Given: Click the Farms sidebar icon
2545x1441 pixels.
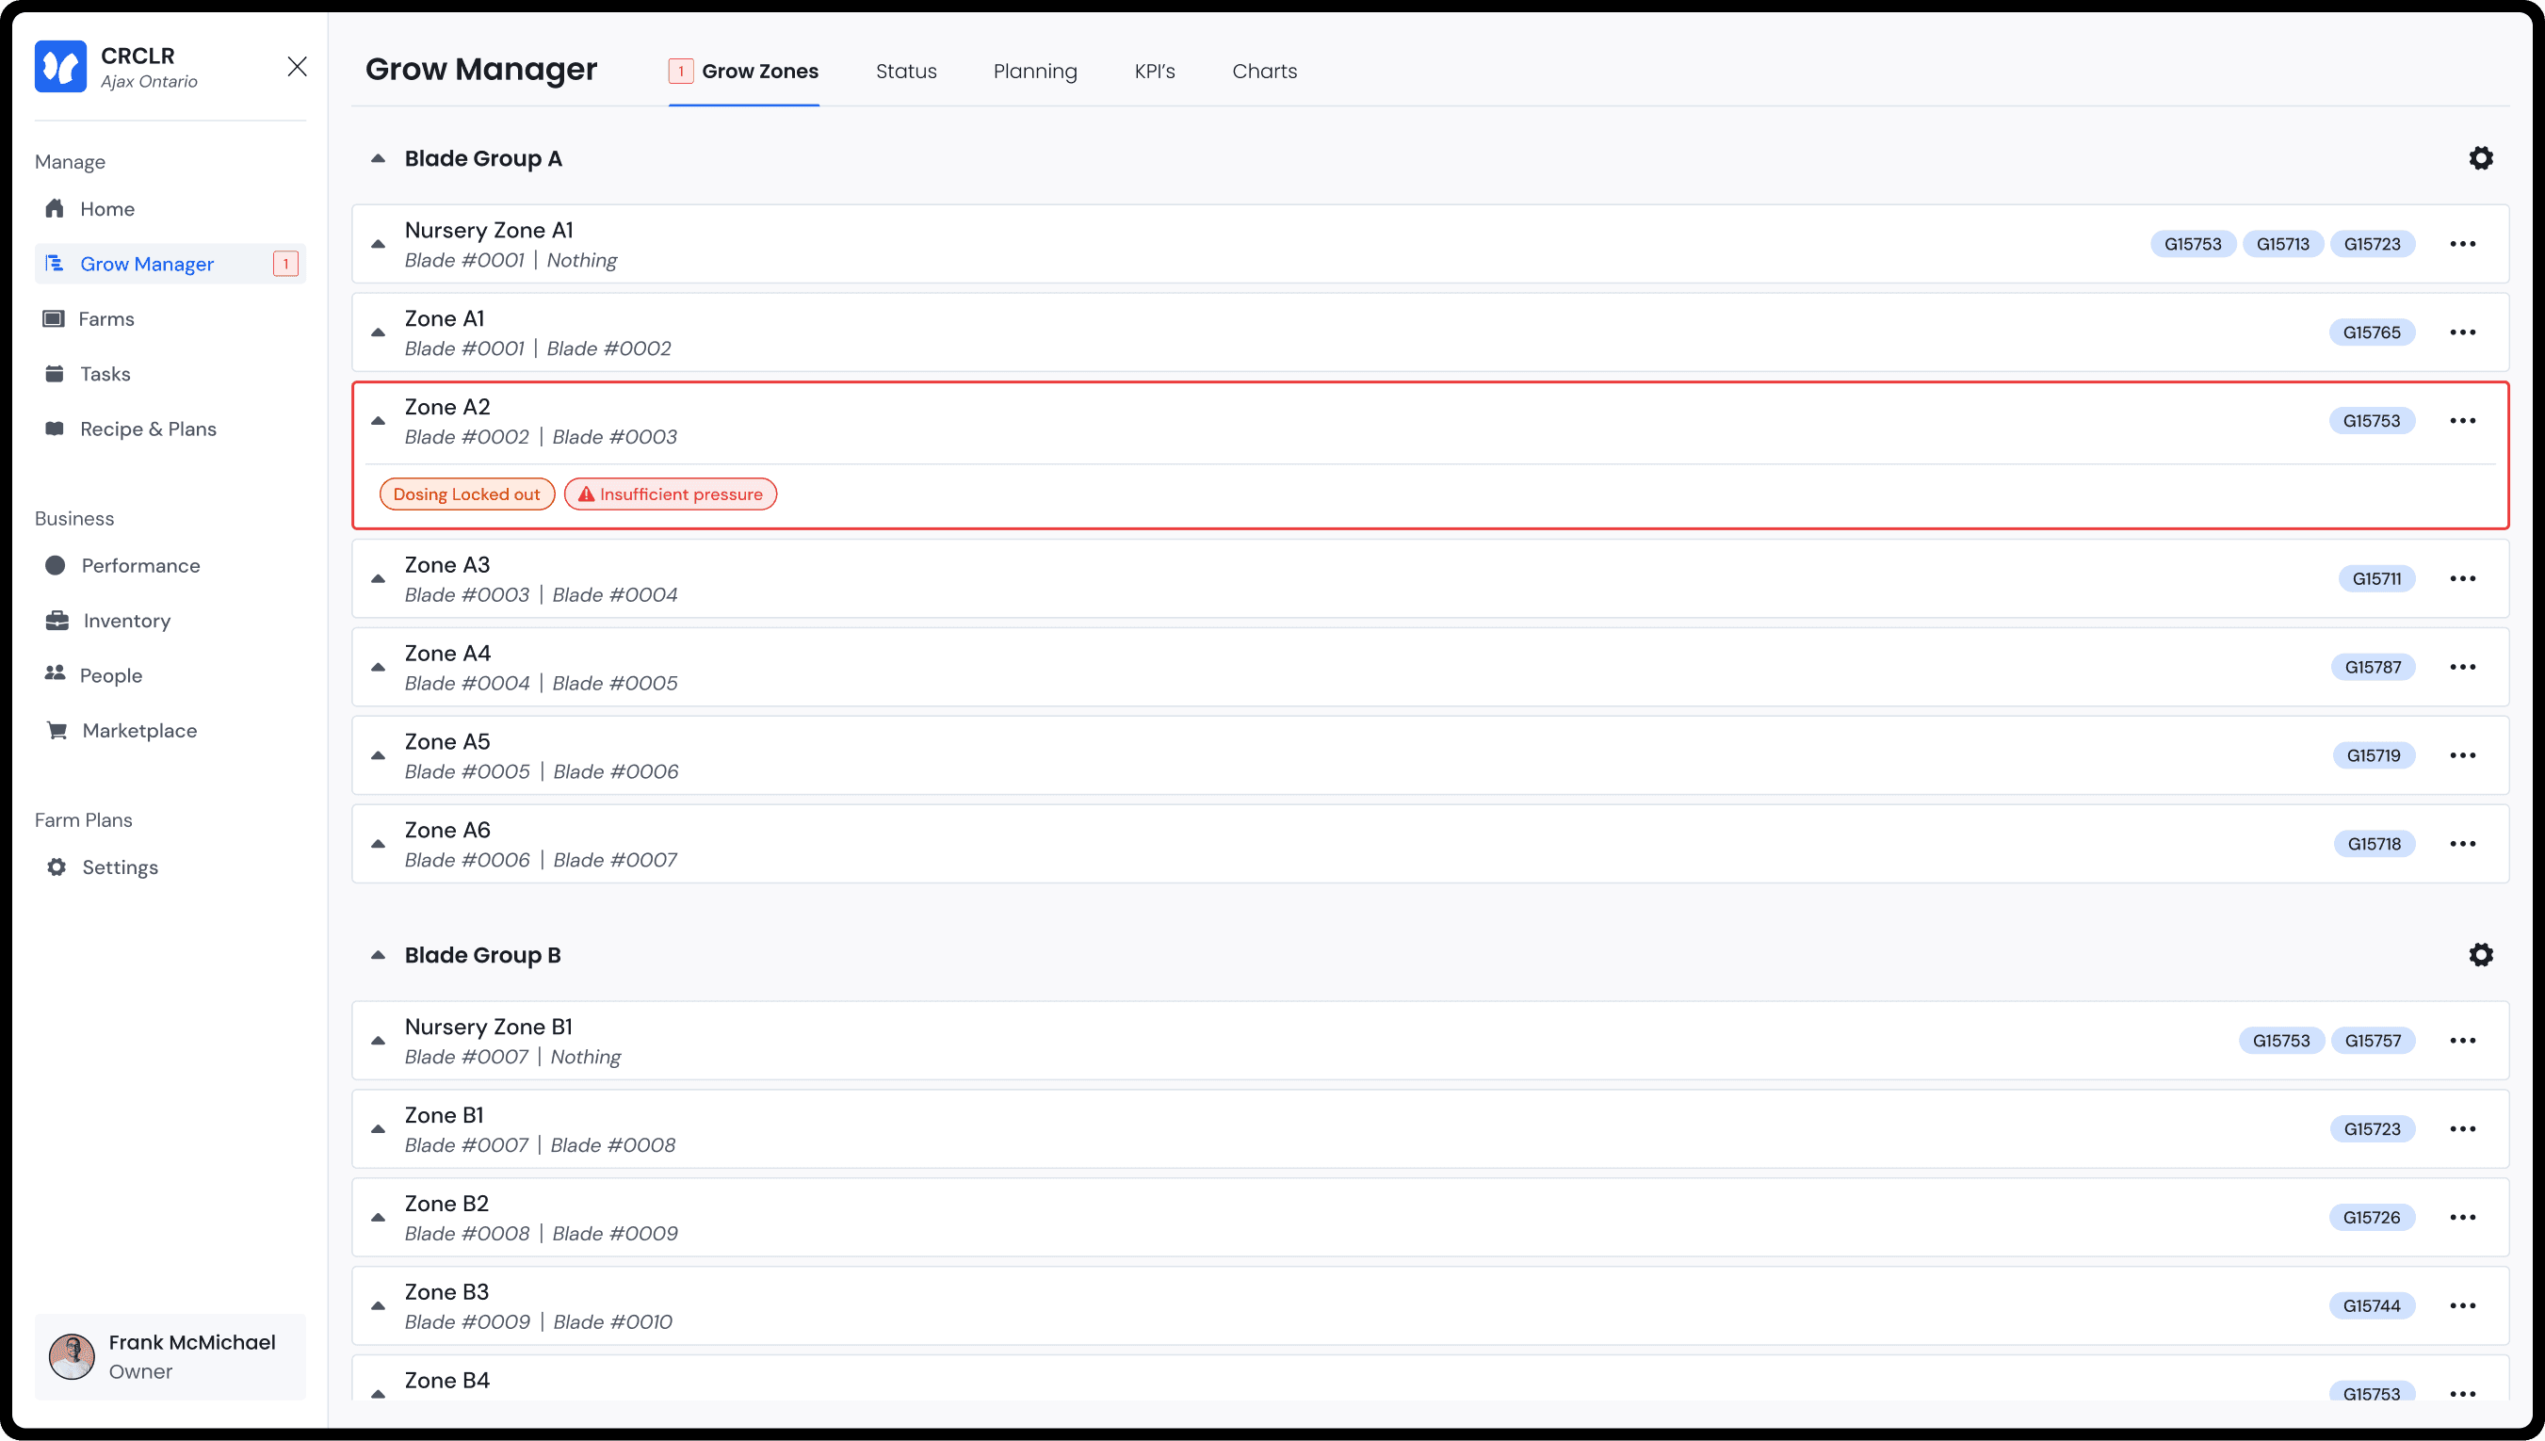Looking at the screenshot, I should (54, 318).
